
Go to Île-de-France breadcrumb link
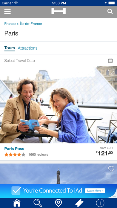click(31, 24)
